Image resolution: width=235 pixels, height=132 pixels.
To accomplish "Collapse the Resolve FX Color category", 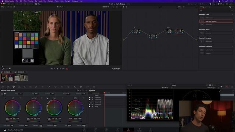I will click(232, 15).
